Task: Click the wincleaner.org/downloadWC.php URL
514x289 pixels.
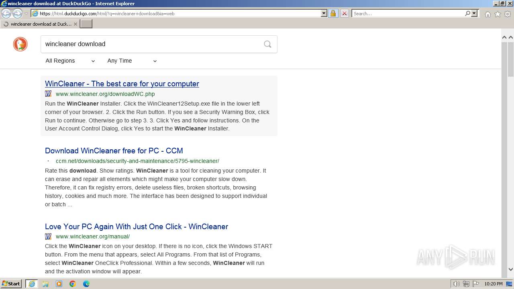Action: pos(105,94)
